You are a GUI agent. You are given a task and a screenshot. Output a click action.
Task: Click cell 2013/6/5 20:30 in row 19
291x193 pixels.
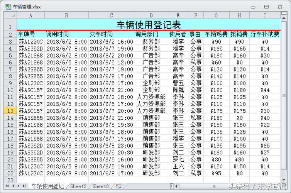click(112, 152)
